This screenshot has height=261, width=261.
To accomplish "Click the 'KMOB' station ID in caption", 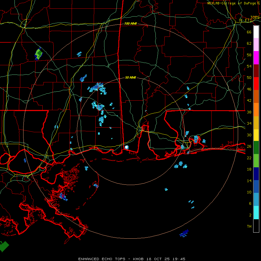I will tap(138, 259).
